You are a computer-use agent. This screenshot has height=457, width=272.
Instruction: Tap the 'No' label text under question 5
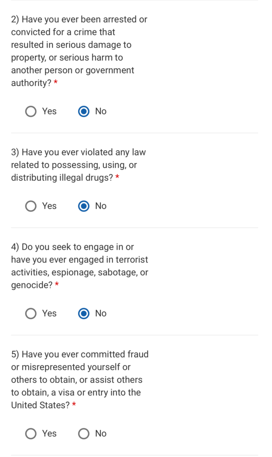[x=101, y=433]
